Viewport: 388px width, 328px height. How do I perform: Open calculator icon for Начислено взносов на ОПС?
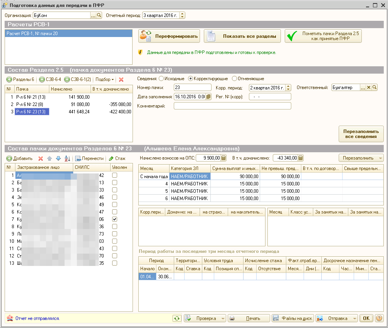tap(223, 158)
